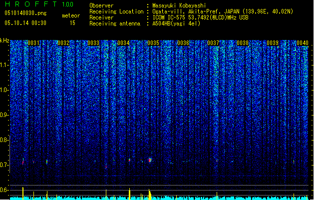
Task: Click the 0.7 kHz axis label
Action: click(x=4, y=165)
